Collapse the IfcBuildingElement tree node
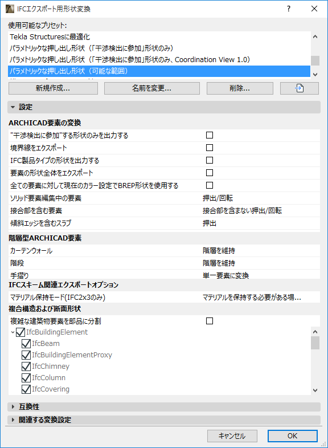This screenshot has height=448, width=328. (x=13, y=332)
